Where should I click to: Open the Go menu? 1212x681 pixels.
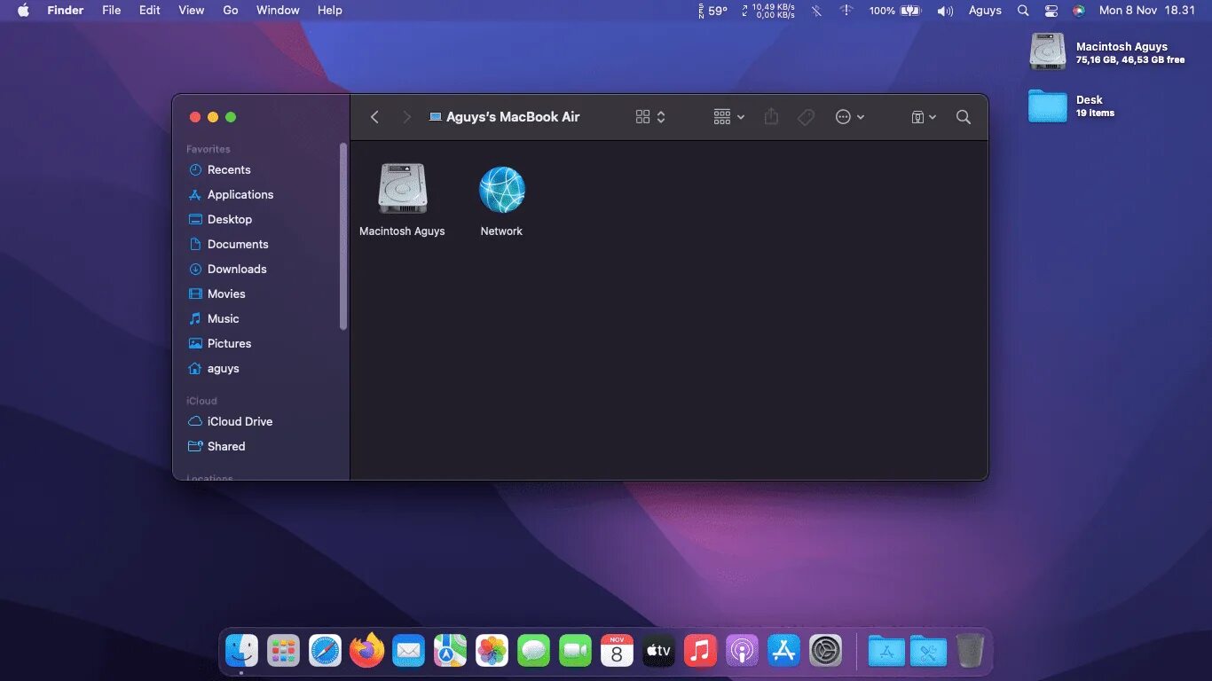(231, 11)
